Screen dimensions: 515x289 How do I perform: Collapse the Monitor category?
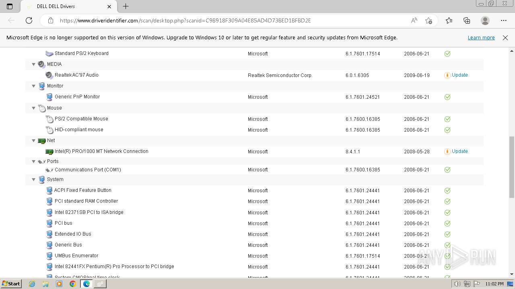click(34, 86)
